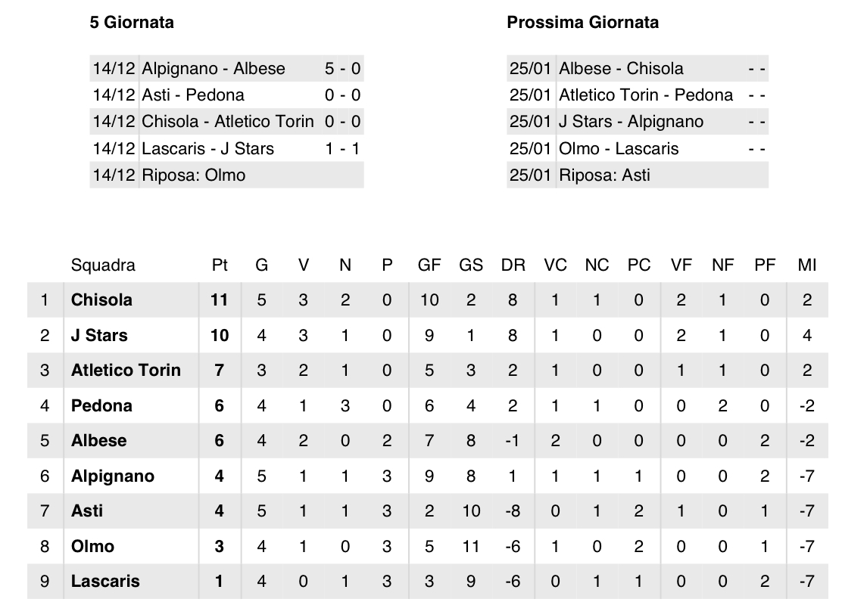Click the Alpignano team row name
This screenshot has width=842, height=602.
point(113,476)
